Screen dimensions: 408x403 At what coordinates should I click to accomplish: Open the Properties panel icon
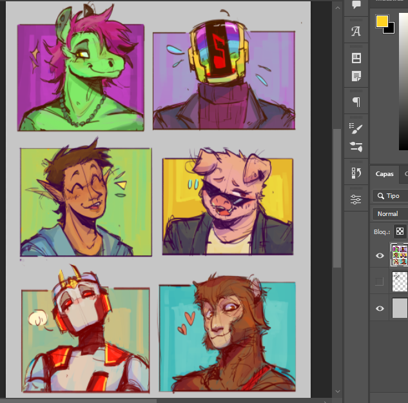(x=356, y=58)
